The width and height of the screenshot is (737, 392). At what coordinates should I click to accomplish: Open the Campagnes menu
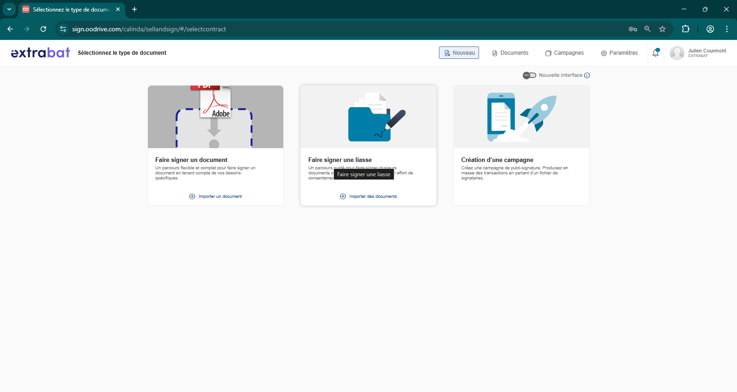click(564, 53)
